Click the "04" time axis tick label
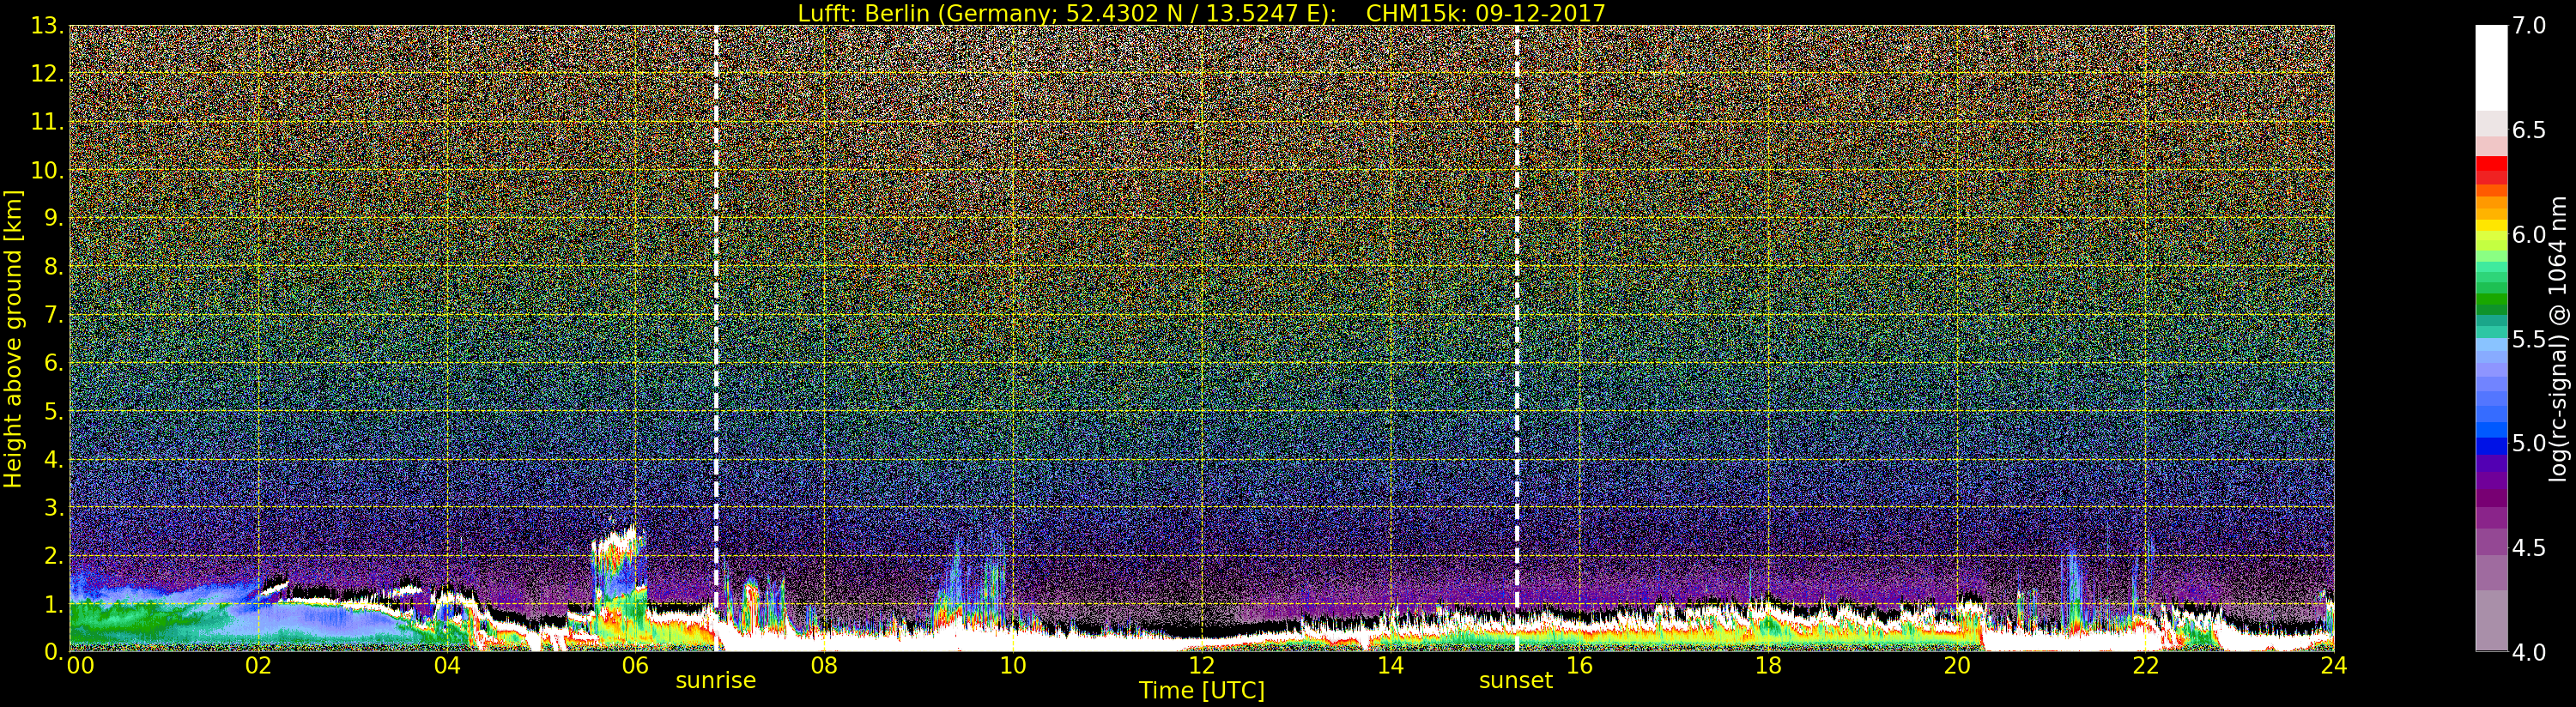This screenshot has height=707, width=2576. pos(447,666)
